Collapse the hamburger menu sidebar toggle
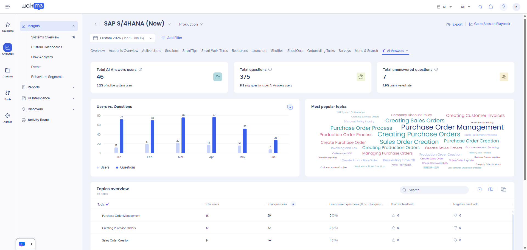Viewport: 527px width, 250px height. tap(8, 7)
